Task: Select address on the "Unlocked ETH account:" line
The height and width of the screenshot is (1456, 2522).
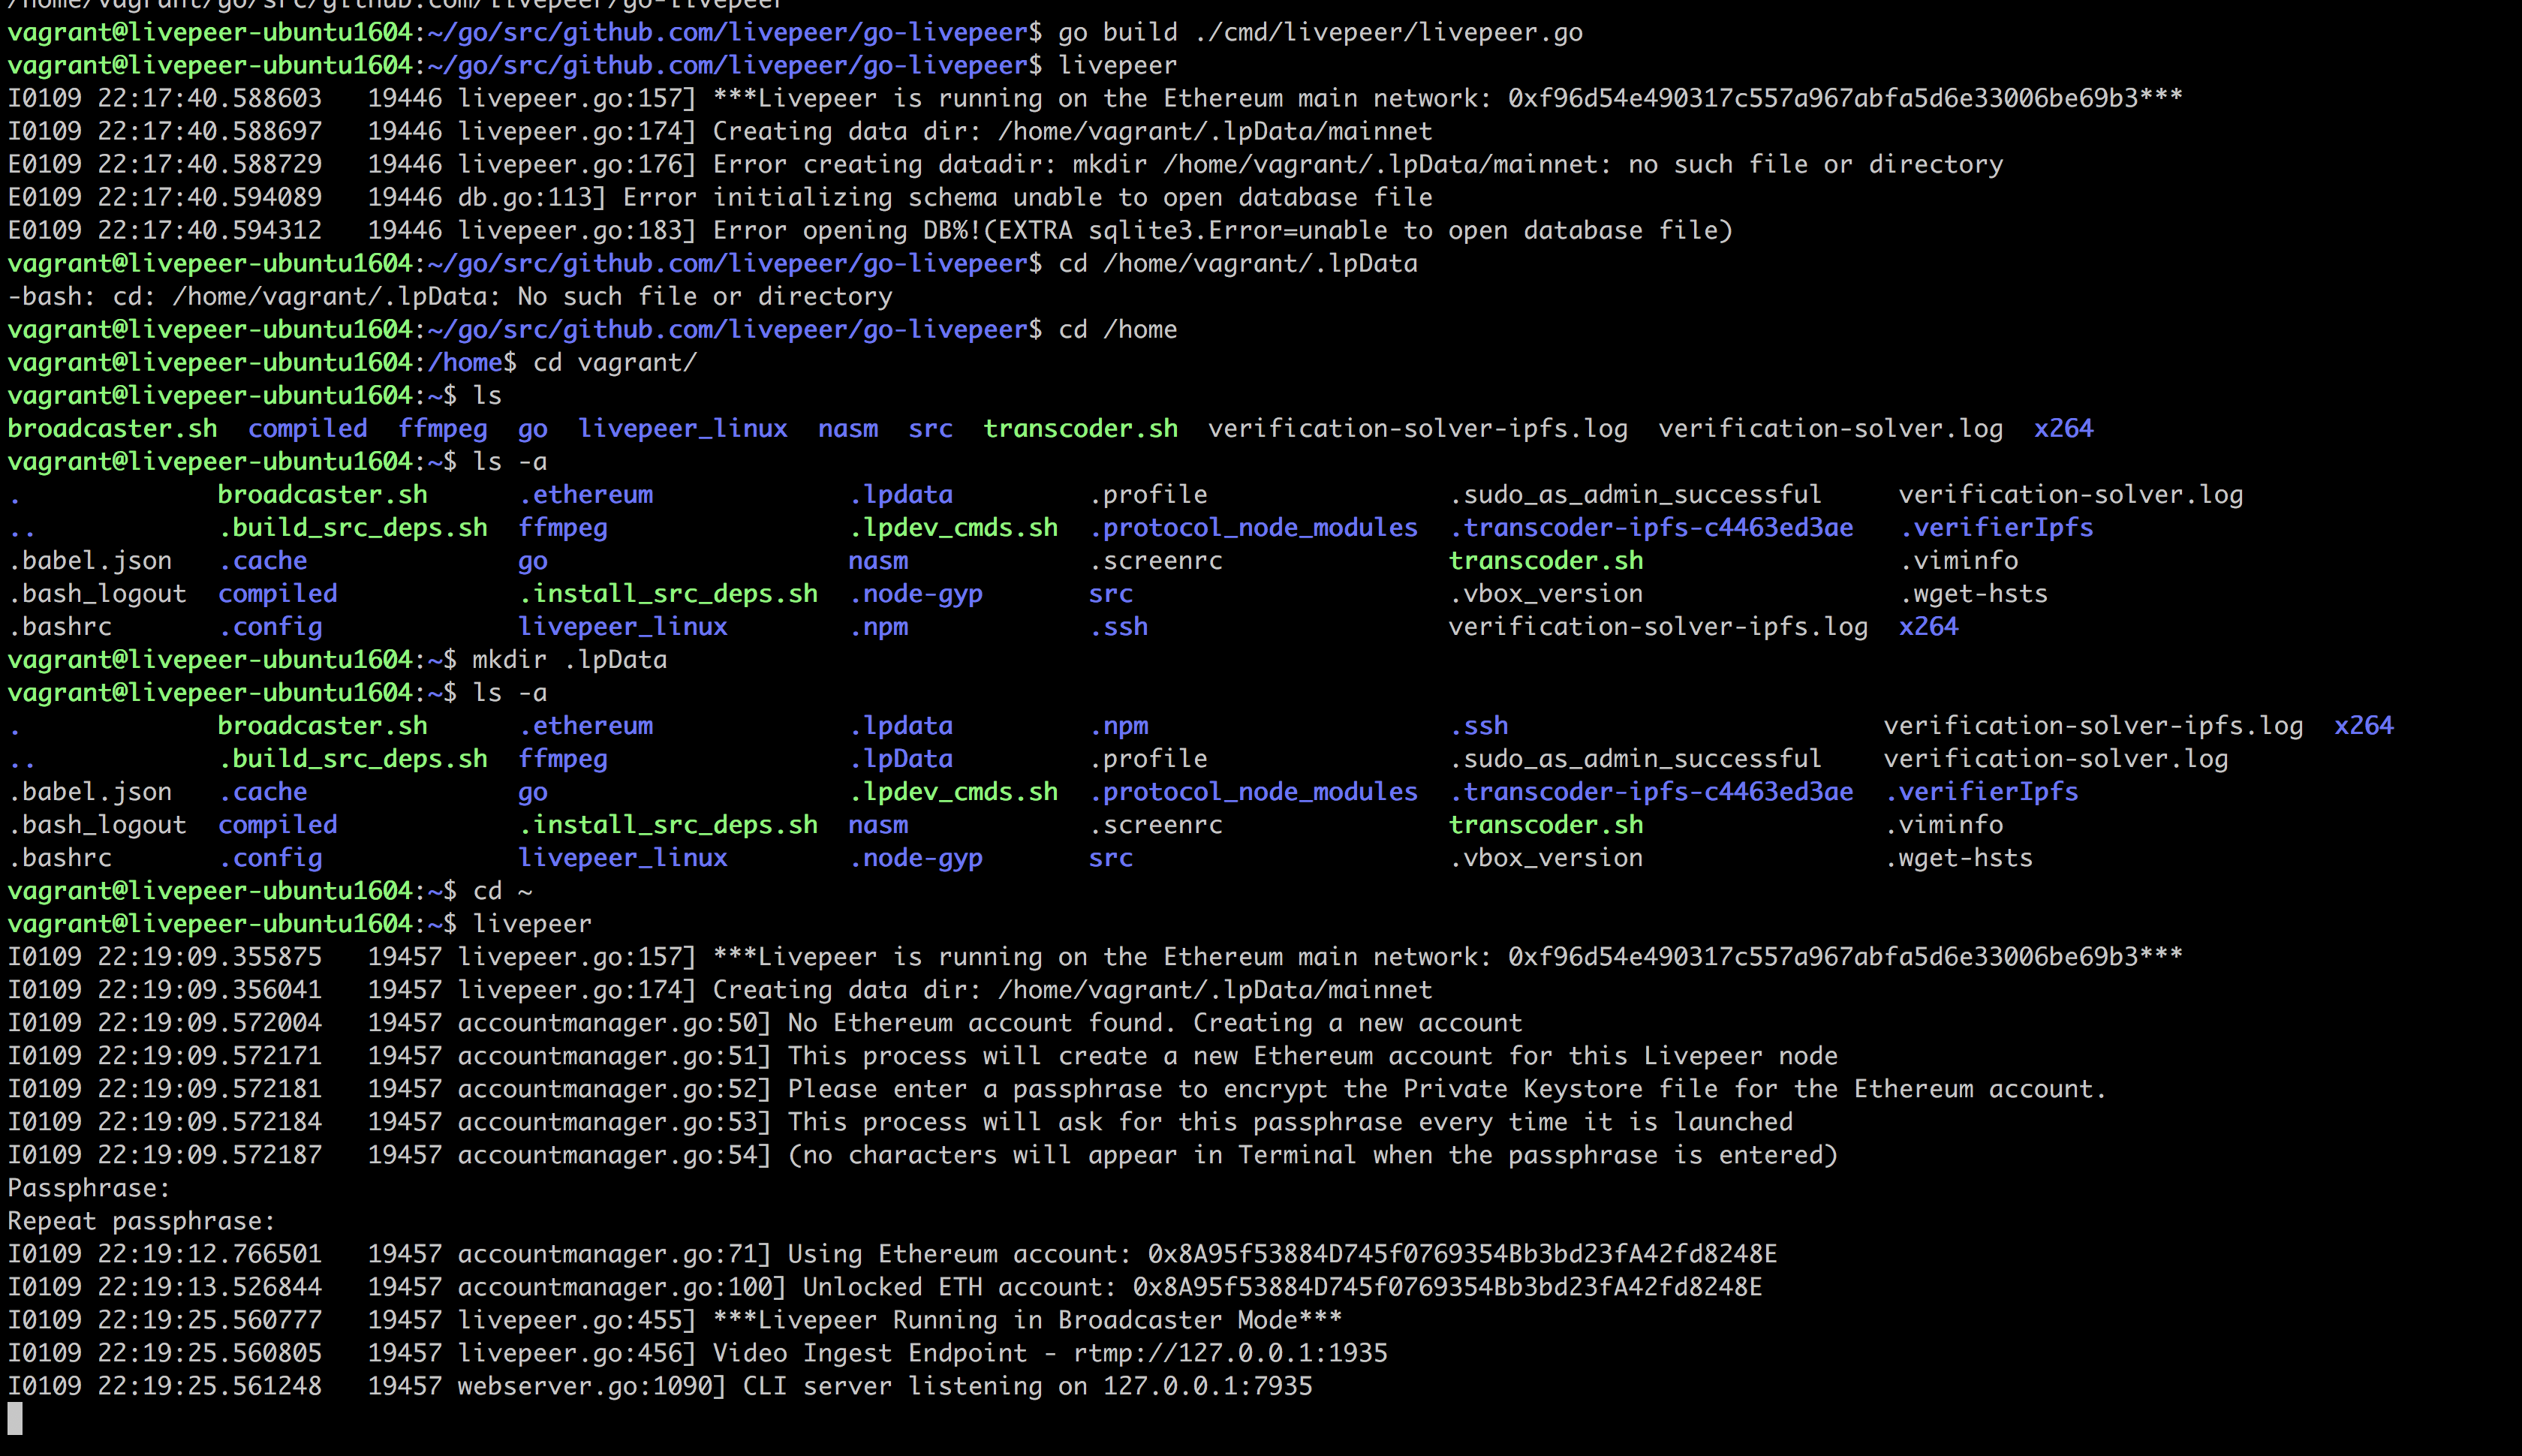Action: pos(1448,1287)
